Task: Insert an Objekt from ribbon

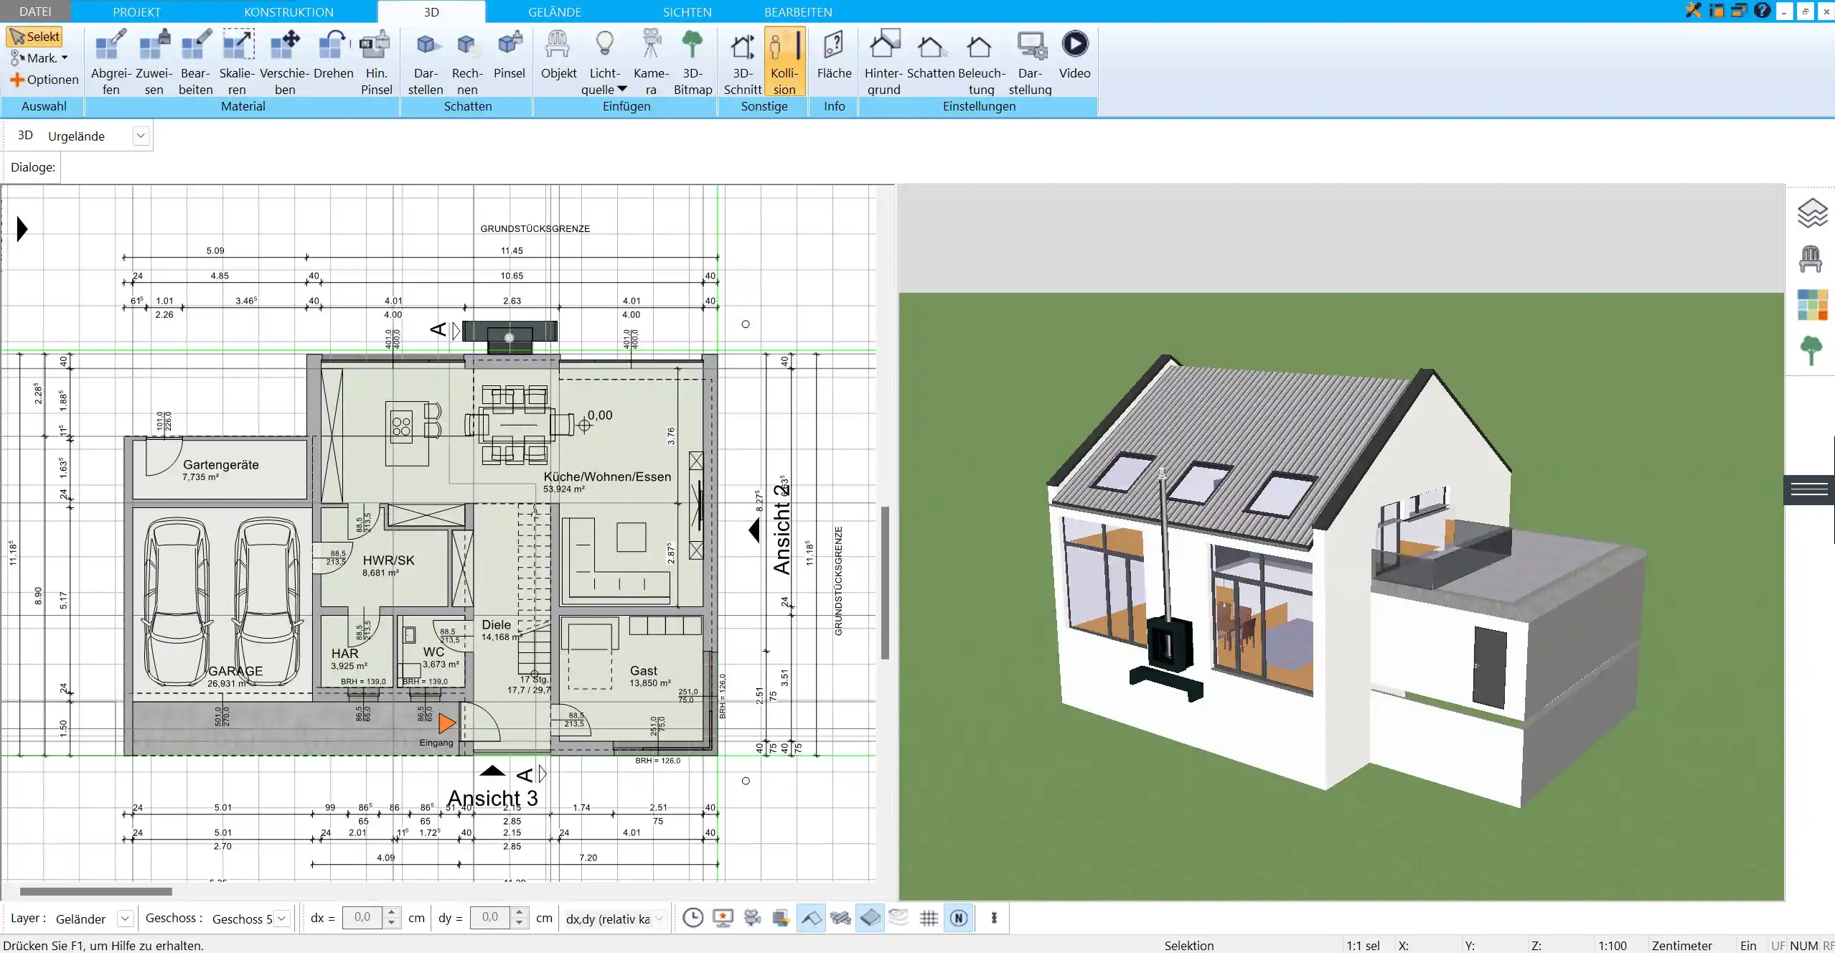Action: click(x=558, y=55)
